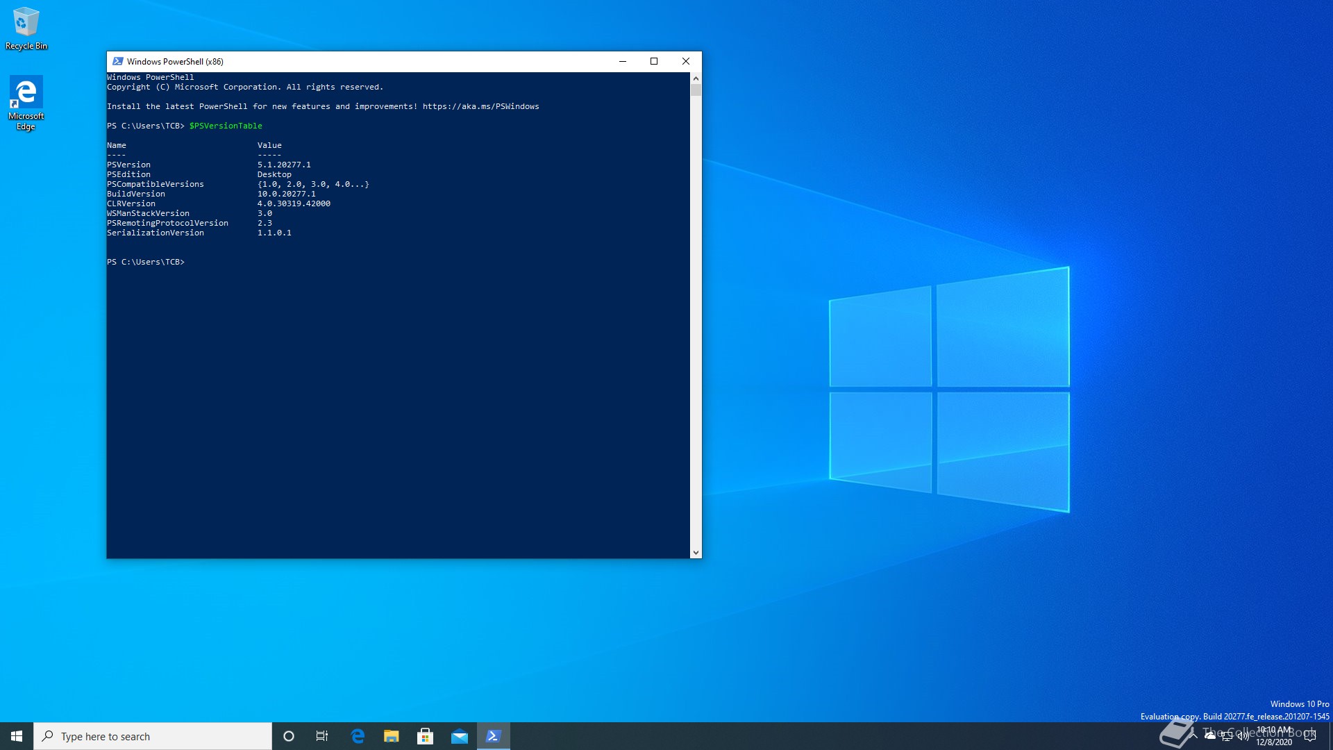Open the Action Center notifications icon
The width and height of the screenshot is (1333, 750).
point(1310,736)
